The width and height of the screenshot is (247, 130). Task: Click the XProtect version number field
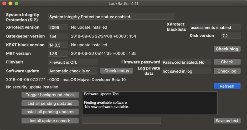click(58, 28)
